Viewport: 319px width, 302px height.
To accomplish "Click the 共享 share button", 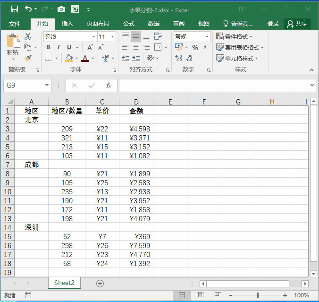I will coord(297,24).
